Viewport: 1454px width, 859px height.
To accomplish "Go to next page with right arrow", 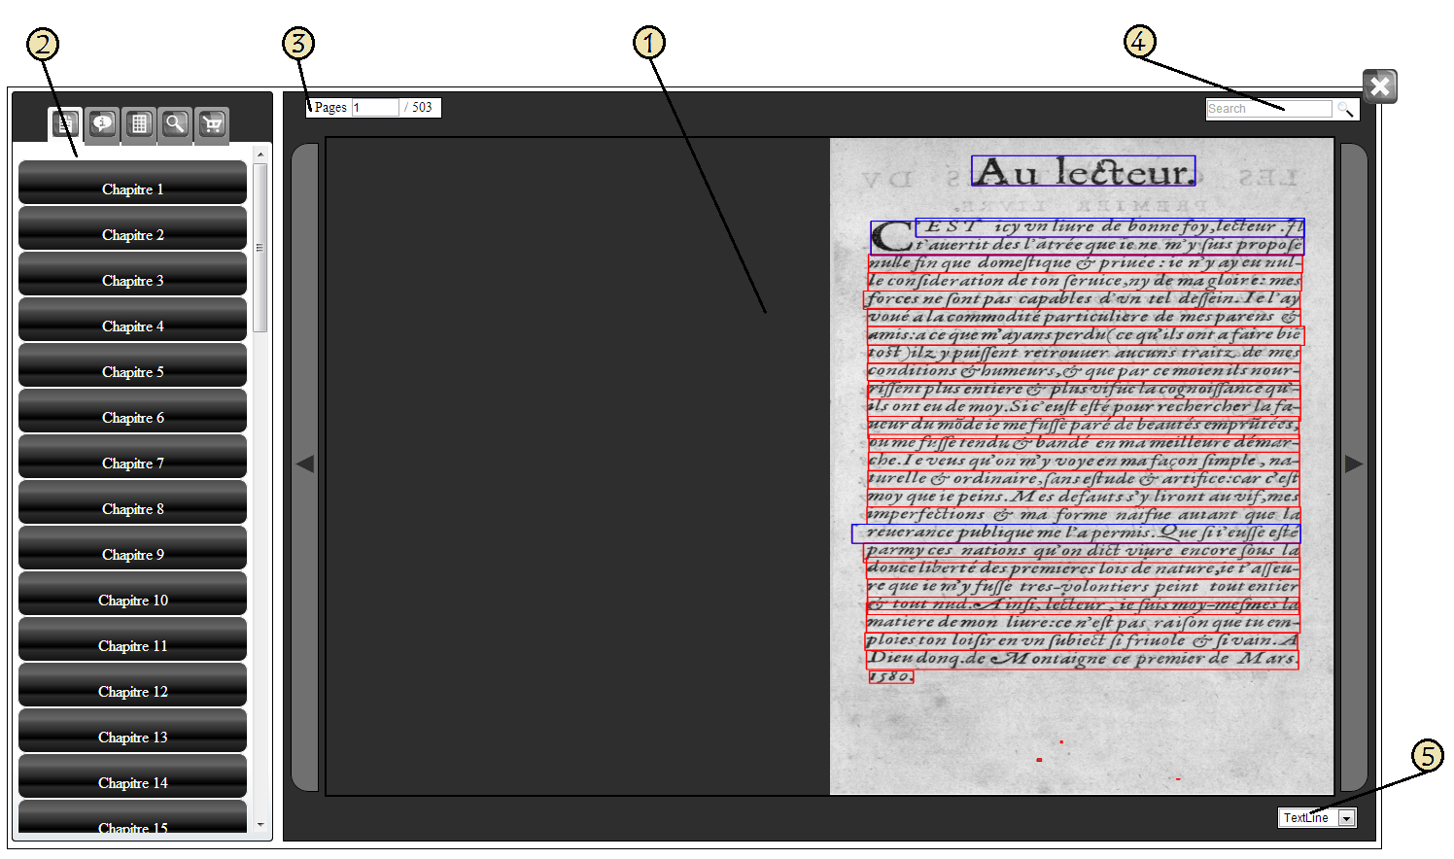I will [1354, 464].
